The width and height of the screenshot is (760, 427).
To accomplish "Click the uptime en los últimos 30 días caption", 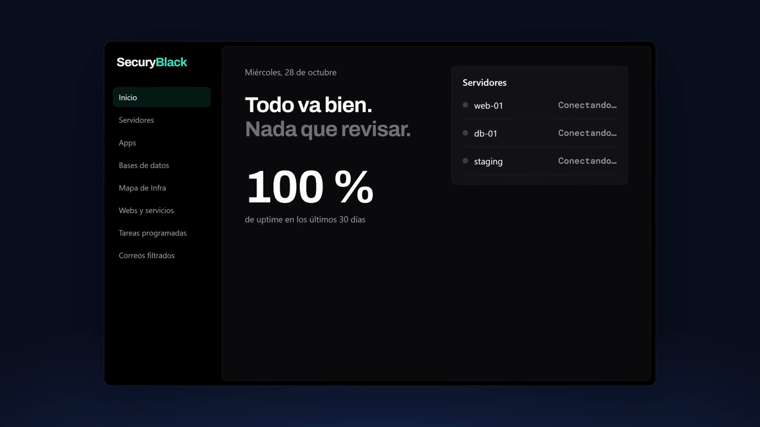I will (305, 219).
